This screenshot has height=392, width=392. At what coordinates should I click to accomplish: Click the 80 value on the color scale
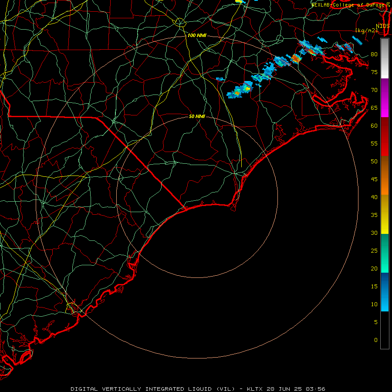pyautogui.click(x=374, y=54)
